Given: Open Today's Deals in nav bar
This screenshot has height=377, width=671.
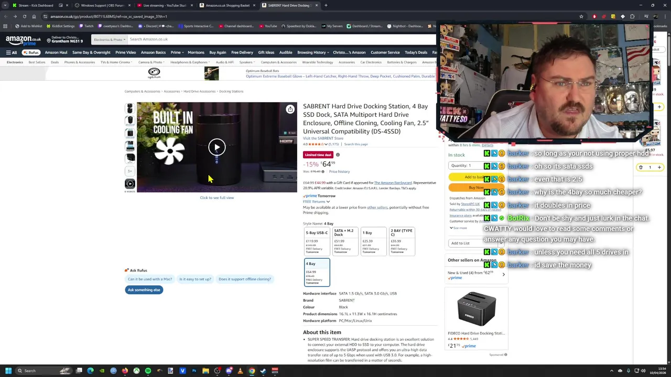Looking at the screenshot, I should coord(416,52).
